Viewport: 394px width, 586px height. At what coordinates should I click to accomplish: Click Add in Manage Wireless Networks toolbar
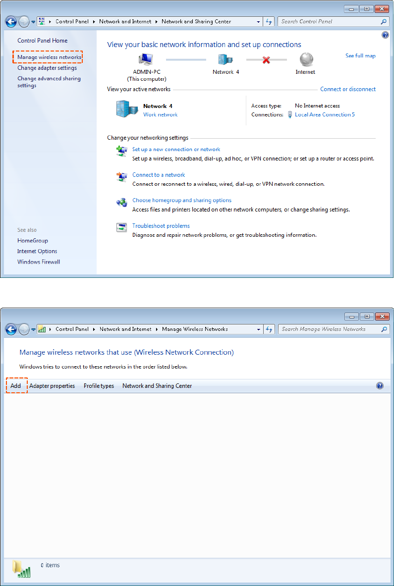click(x=16, y=386)
